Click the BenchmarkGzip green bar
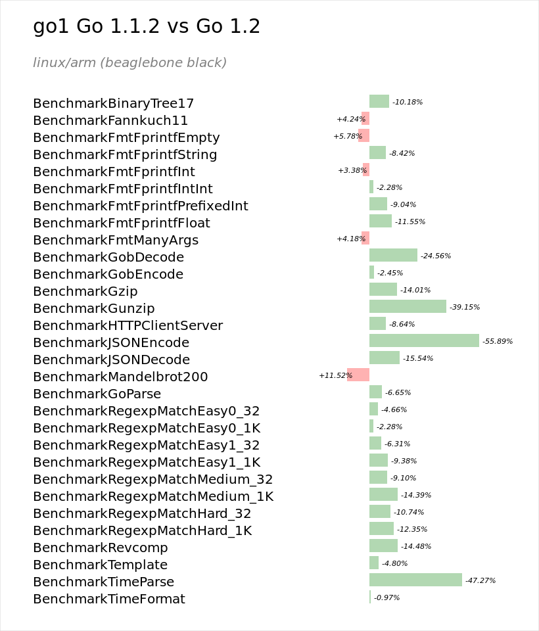This screenshot has height=631, width=539. click(383, 289)
